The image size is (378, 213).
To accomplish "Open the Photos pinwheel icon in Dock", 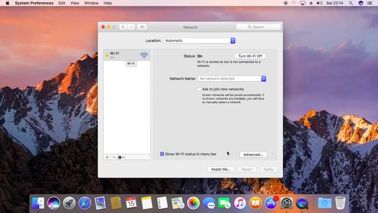I will tap(193, 203).
